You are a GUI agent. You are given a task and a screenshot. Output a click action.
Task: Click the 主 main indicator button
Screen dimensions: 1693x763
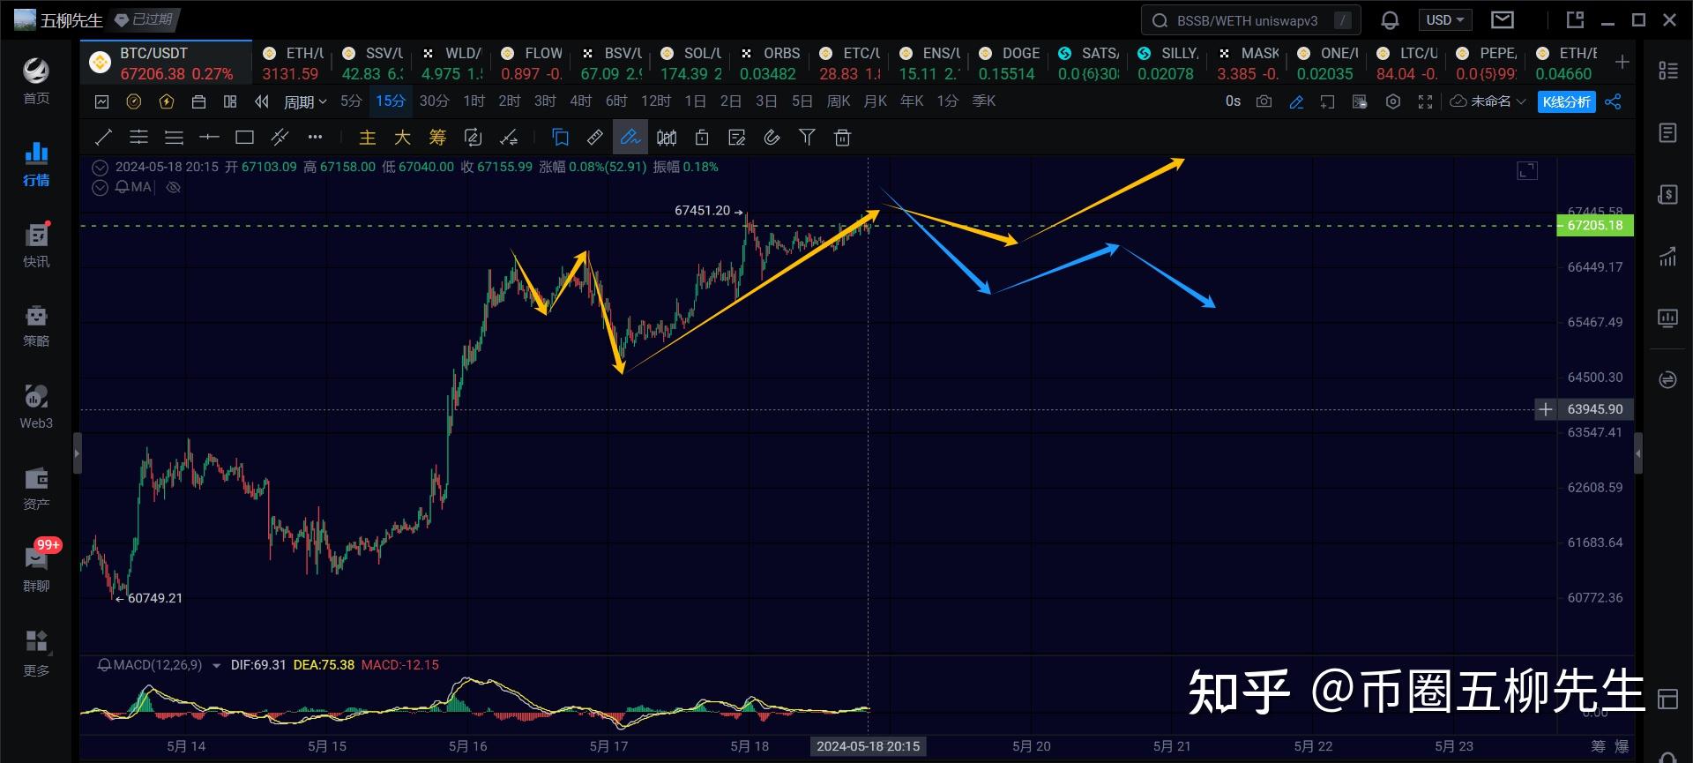[x=367, y=138]
